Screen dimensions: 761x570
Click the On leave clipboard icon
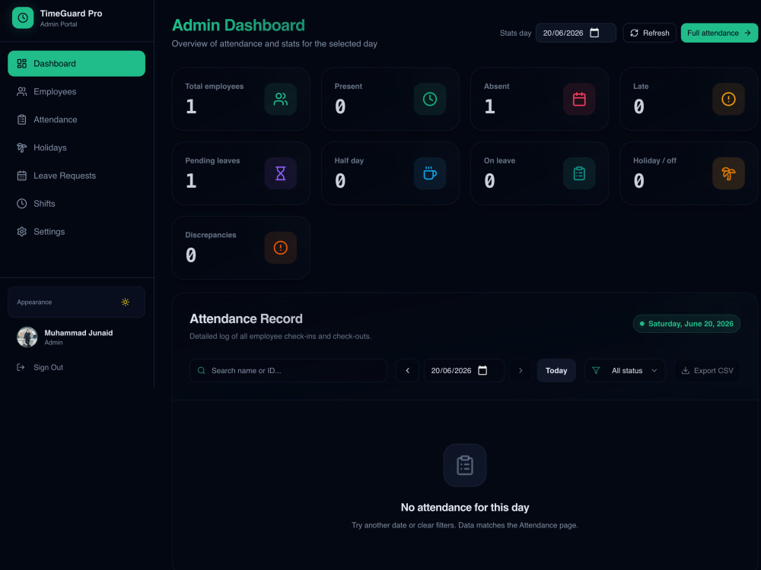pyautogui.click(x=579, y=173)
